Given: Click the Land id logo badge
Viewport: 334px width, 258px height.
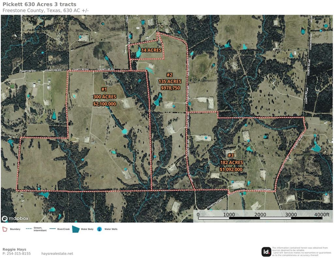Looking at the screenshot, I should 266,252.
